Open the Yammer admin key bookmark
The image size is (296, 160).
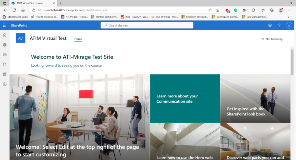pos(104,17)
